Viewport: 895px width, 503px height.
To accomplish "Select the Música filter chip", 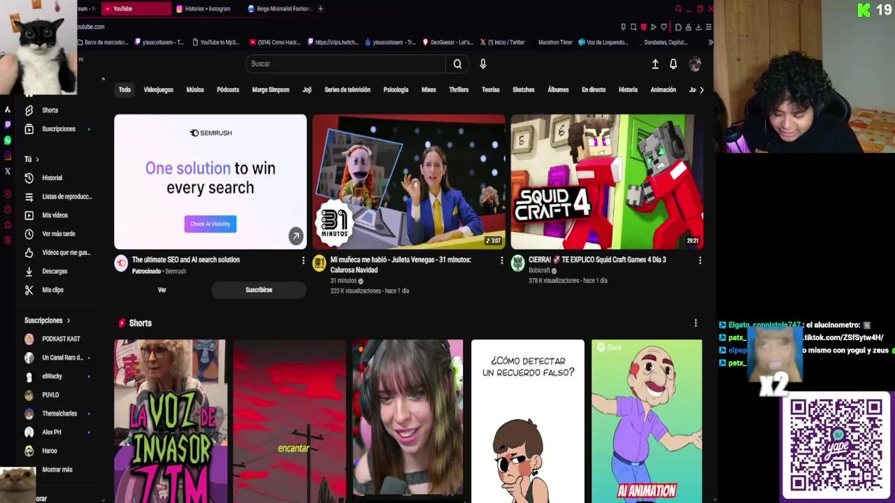I will tap(195, 90).
